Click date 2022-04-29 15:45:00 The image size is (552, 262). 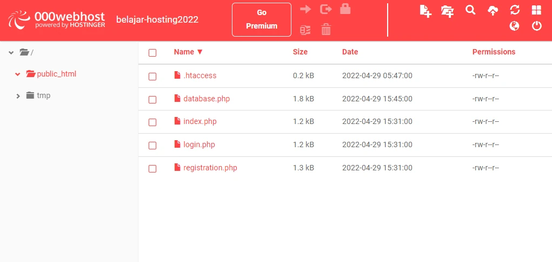[377, 99]
